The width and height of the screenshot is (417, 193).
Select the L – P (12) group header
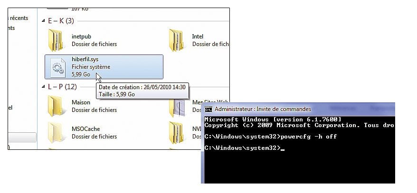click(62, 87)
